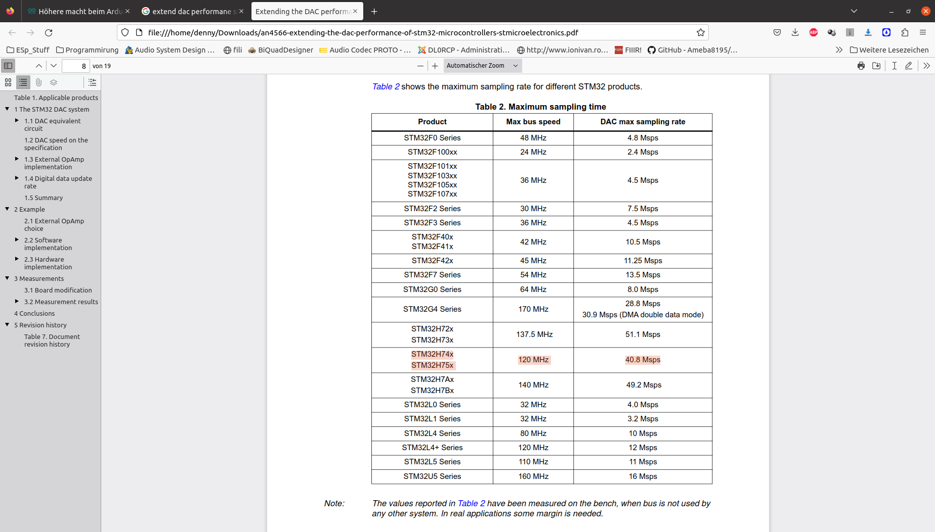Open the ESp_Stuff bookmarks folder

[28, 50]
